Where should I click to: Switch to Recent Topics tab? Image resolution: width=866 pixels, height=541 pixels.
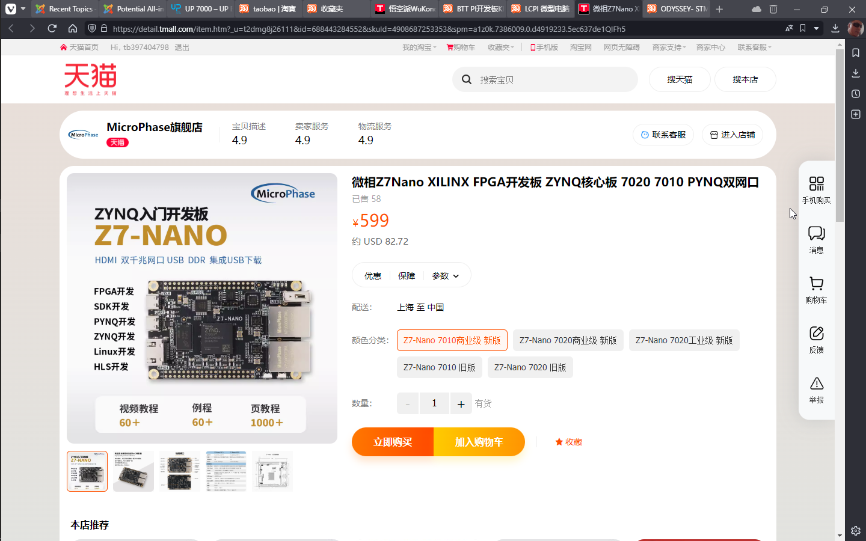(x=65, y=9)
